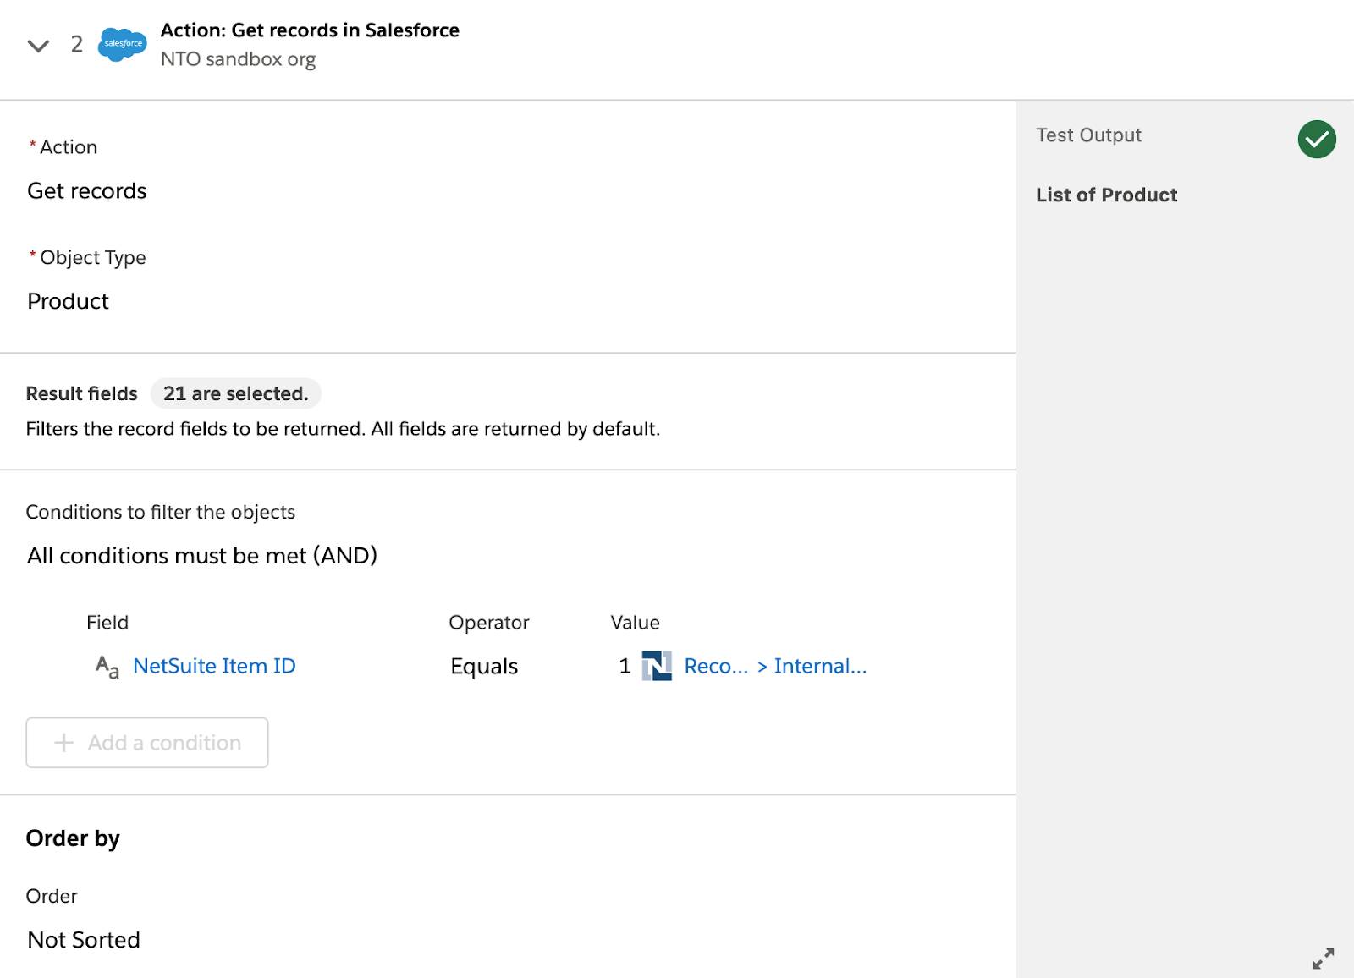Click the text type icon beside NetSuite Item ID
The width and height of the screenshot is (1354, 978).
[x=107, y=667]
